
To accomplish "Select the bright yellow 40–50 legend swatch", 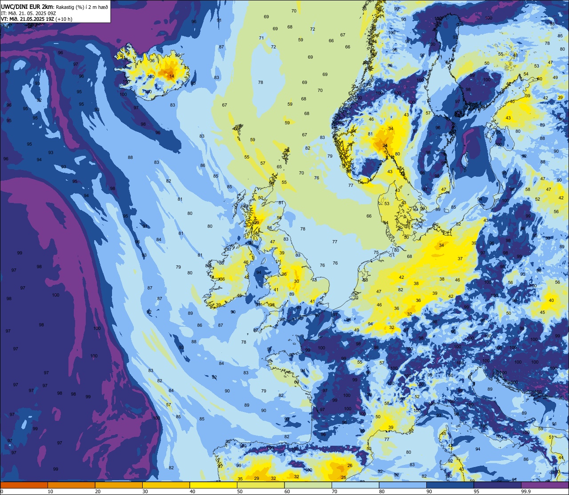I will 213,485.
